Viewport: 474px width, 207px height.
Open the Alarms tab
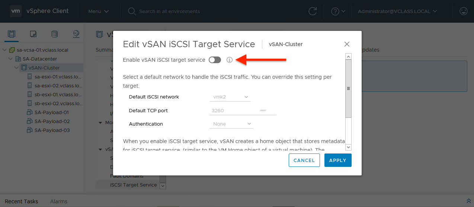[59, 201]
